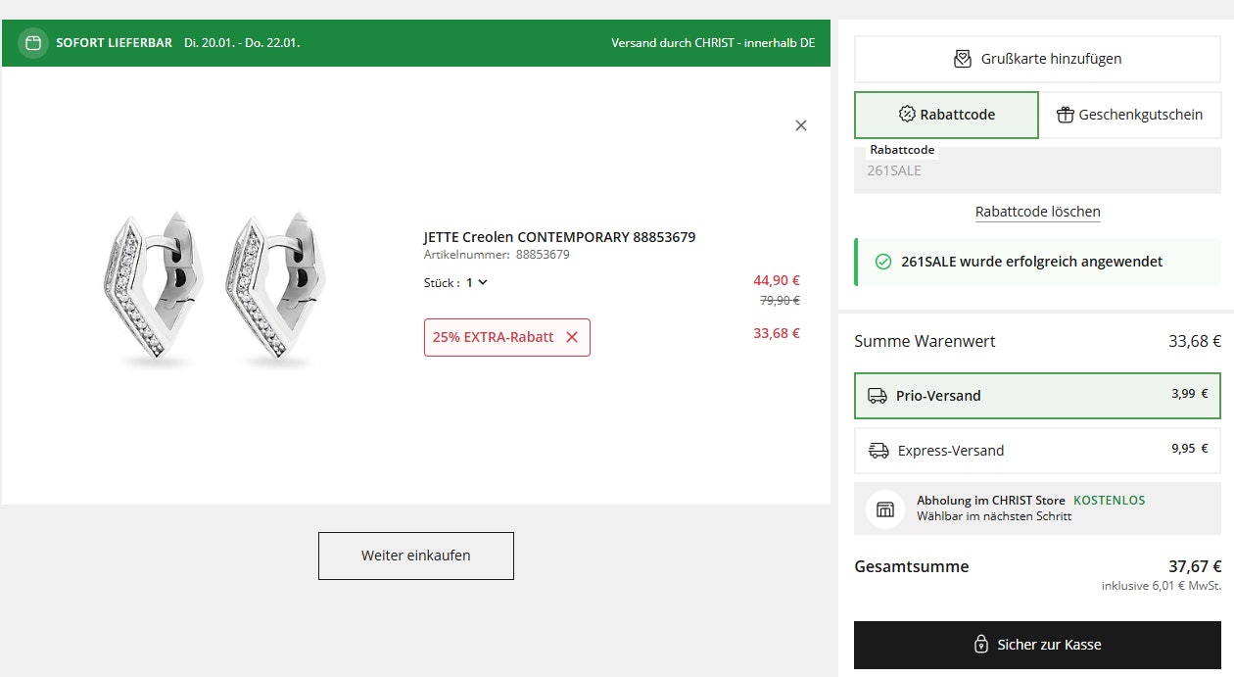Click the calendar delivery icon in green banner
The image size is (1234, 677).
(x=33, y=43)
